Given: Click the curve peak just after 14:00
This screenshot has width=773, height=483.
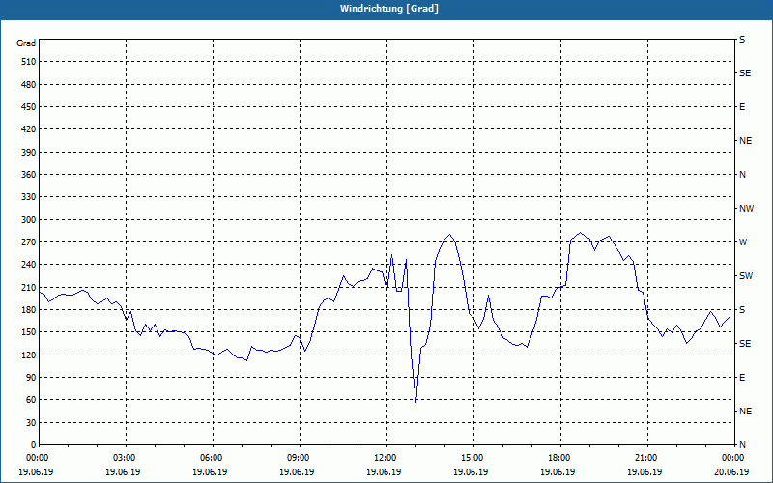Looking at the screenshot, I should pos(449,235).
